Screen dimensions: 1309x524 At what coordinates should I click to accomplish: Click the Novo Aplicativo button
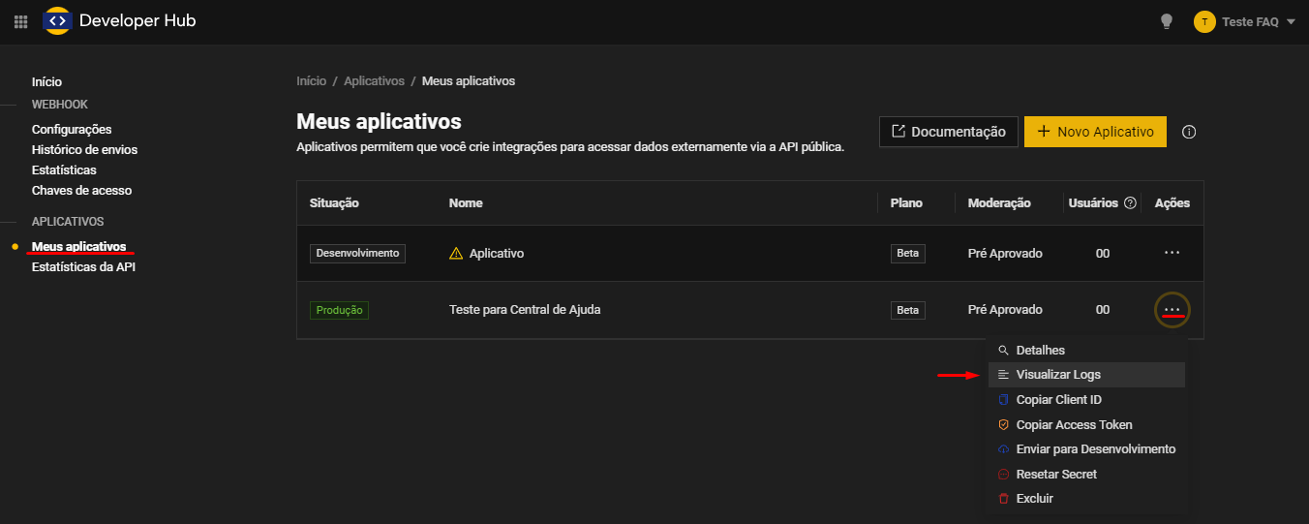[x=1095, y=132]
